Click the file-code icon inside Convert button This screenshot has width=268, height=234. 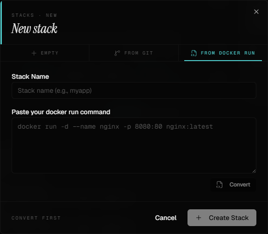pos(219,185)
